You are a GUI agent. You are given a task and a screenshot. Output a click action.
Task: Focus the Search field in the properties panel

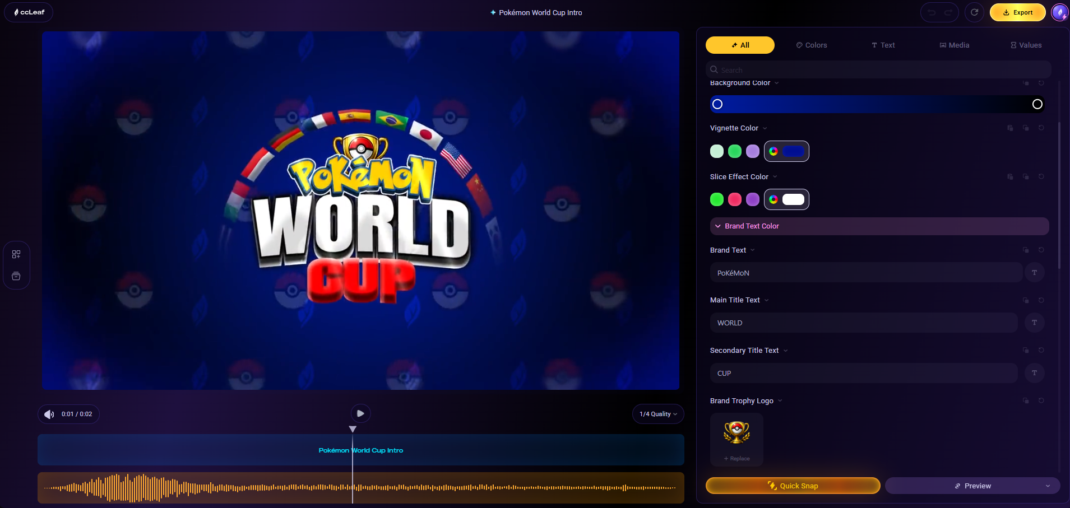pos(878,70)
